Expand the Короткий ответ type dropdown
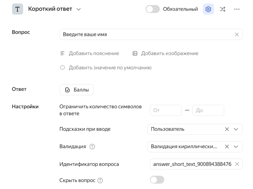253x189 pixels. click(79, 9)
